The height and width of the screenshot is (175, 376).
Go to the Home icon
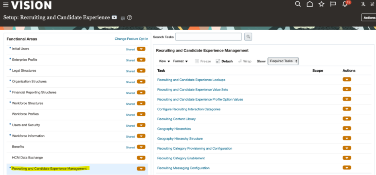[310, 4]
